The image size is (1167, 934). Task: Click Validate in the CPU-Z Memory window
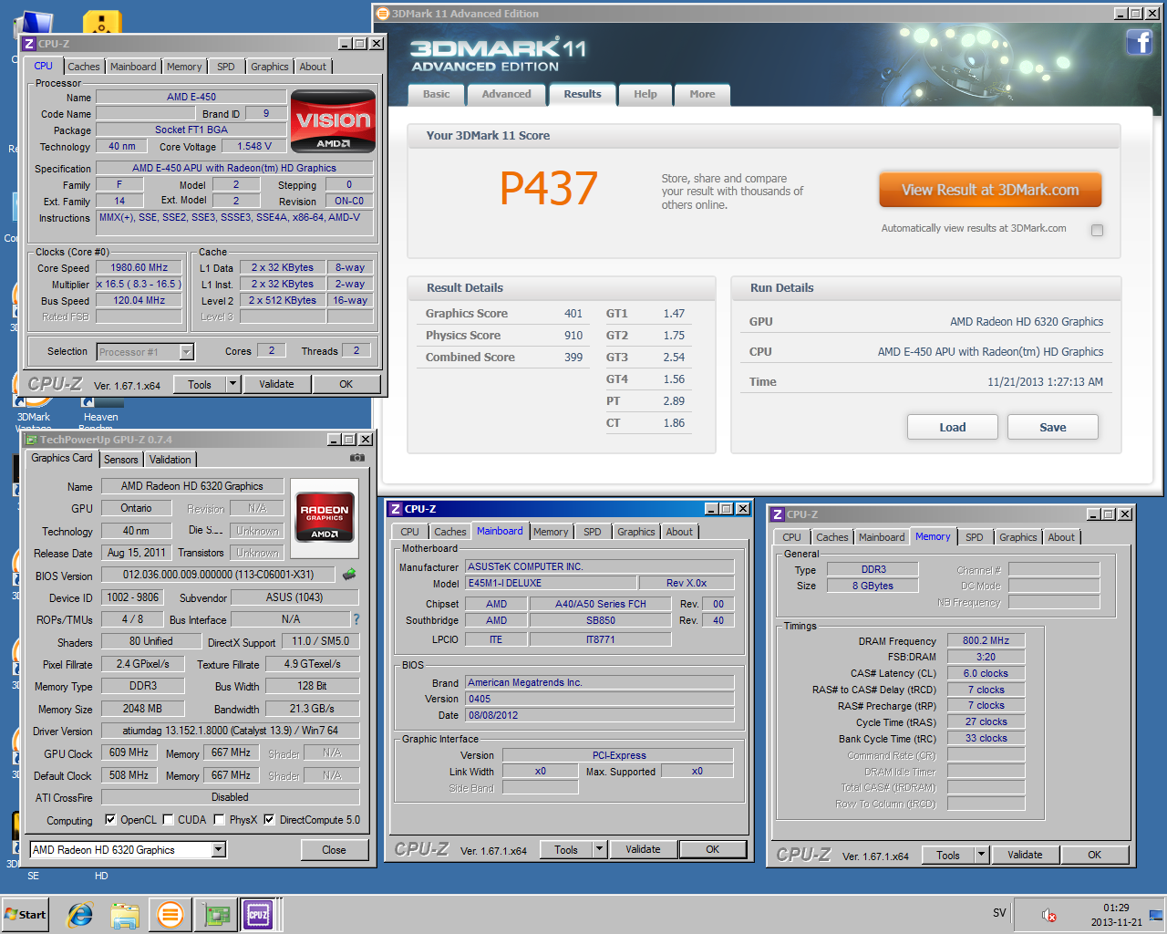[1025, 855]
